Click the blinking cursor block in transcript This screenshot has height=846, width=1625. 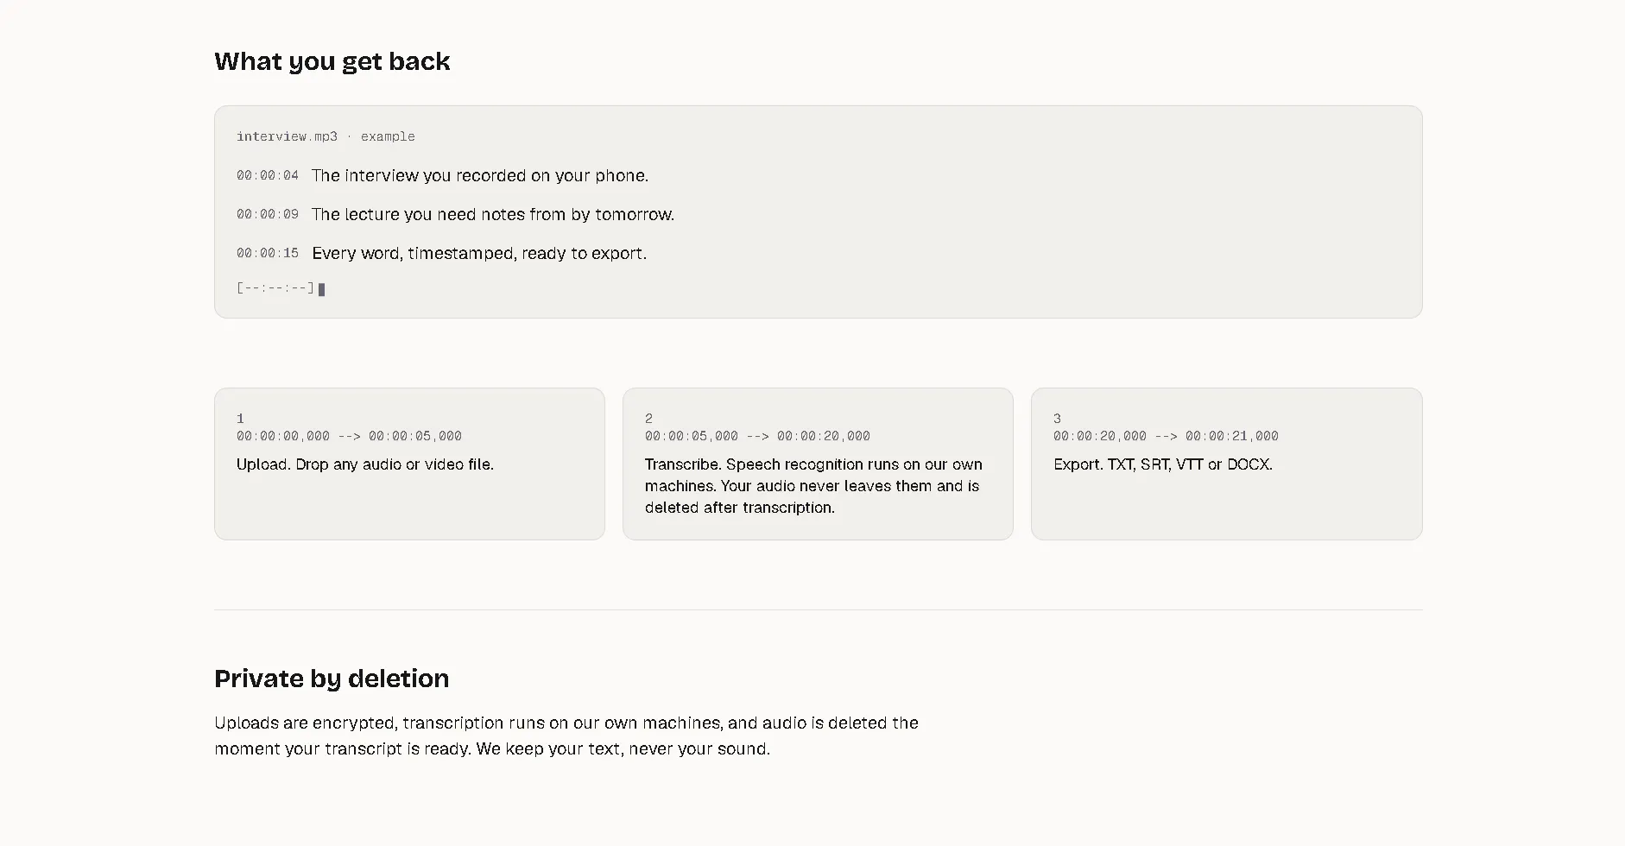click(322, 289)
